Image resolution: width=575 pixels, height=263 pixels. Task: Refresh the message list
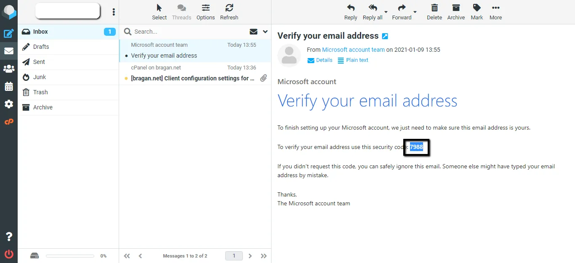[x=229, y=12]
